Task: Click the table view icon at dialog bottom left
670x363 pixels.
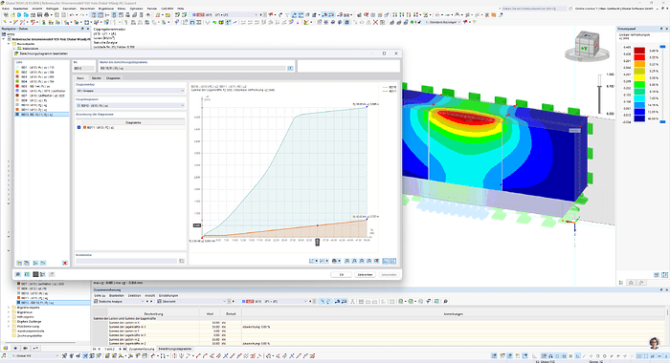Action: click(35, 274)
